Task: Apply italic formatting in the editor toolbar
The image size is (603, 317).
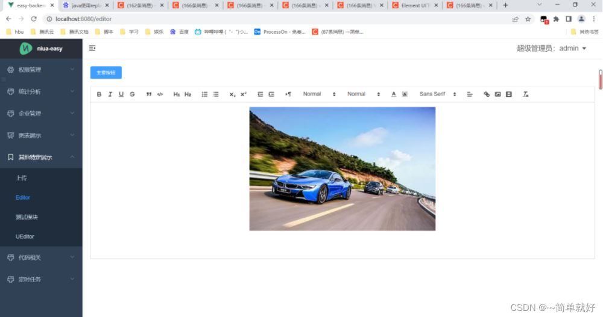Action: pos(110,94)
